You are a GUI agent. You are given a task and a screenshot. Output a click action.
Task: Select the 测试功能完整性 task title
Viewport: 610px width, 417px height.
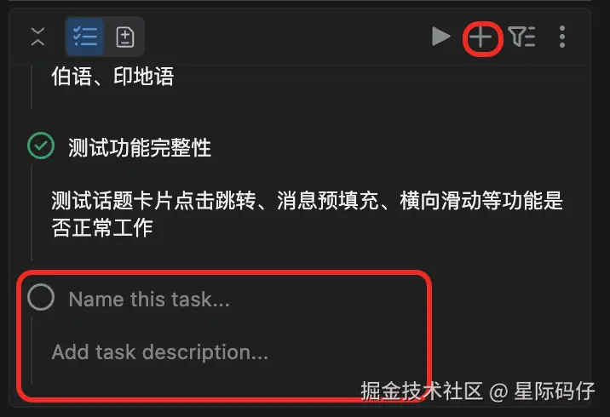pos(140,148)
